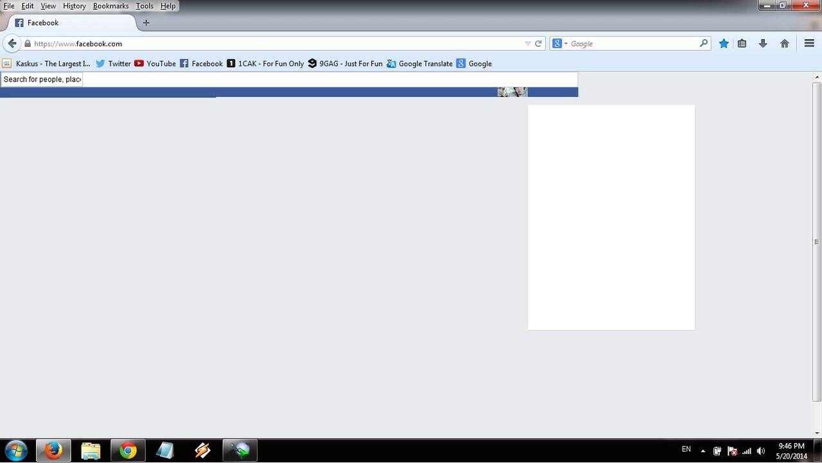Open the History menu
Image resolution: width=822 pixels, height=463 pixels.
tap(74, 6)
